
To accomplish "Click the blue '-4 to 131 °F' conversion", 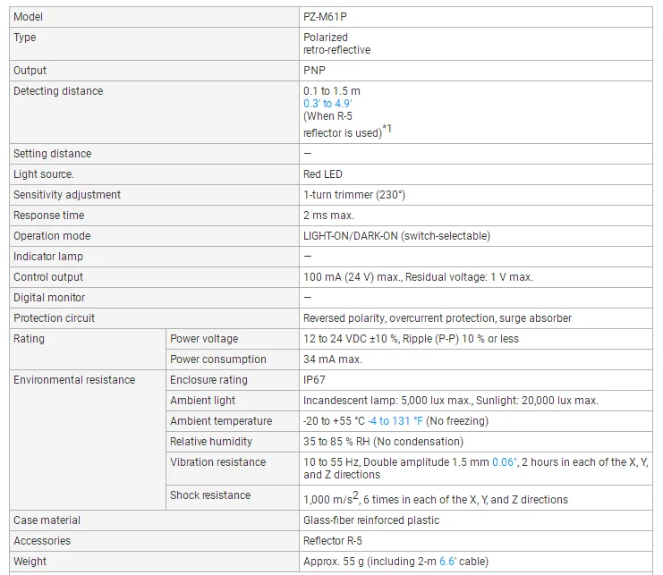I will 395,421.
